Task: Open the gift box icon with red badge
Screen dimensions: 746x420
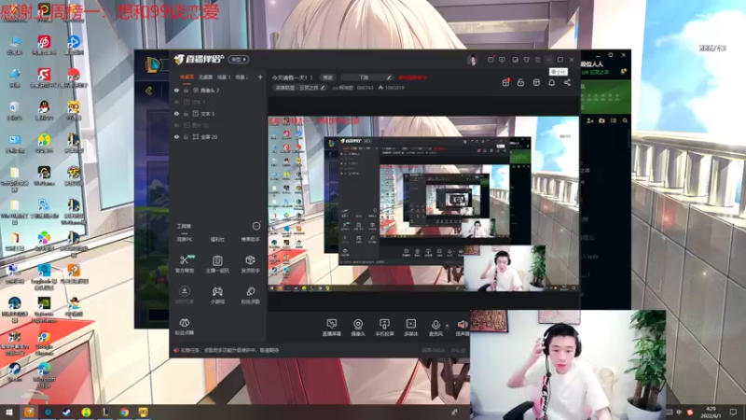Action: pyautogui.click(x=505, y=82)
